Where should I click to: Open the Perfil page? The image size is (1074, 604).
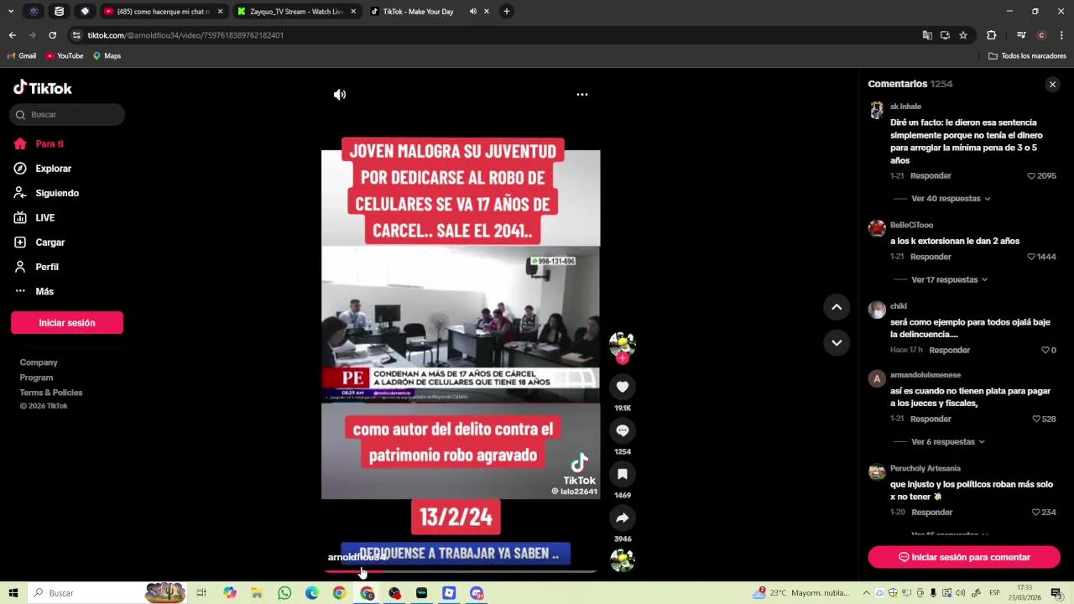pos(36,267)
